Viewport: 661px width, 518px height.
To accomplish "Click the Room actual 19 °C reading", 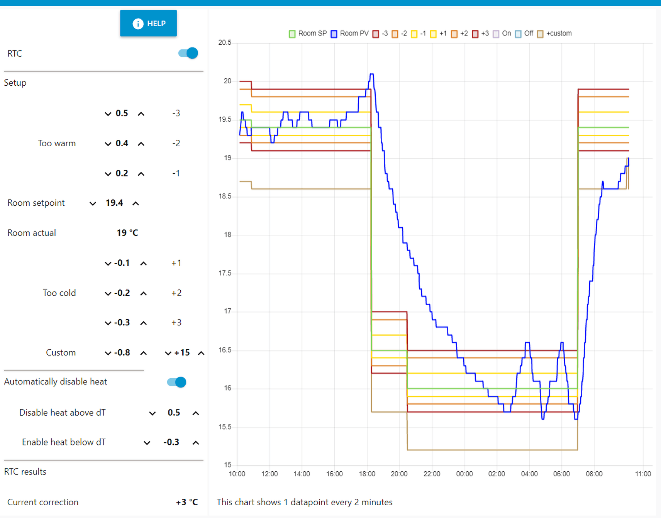I will tap(127, 233).
